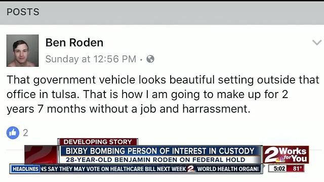Click the channel 2 logo in ticker
The image size is (324, 182).
(x=191, y=168)
